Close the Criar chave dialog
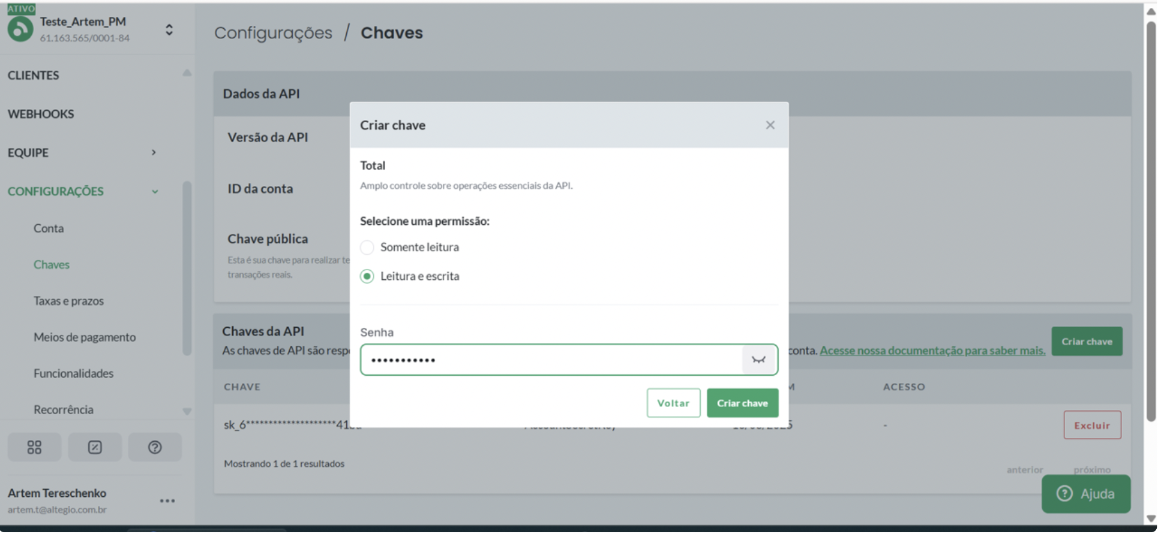Viewport: 1158px width, 537px height. (x=770, y=125)
